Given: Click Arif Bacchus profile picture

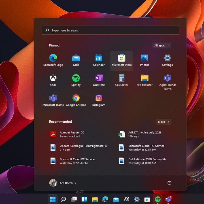Looking at the screenshot, I should [x=53, y=183].
